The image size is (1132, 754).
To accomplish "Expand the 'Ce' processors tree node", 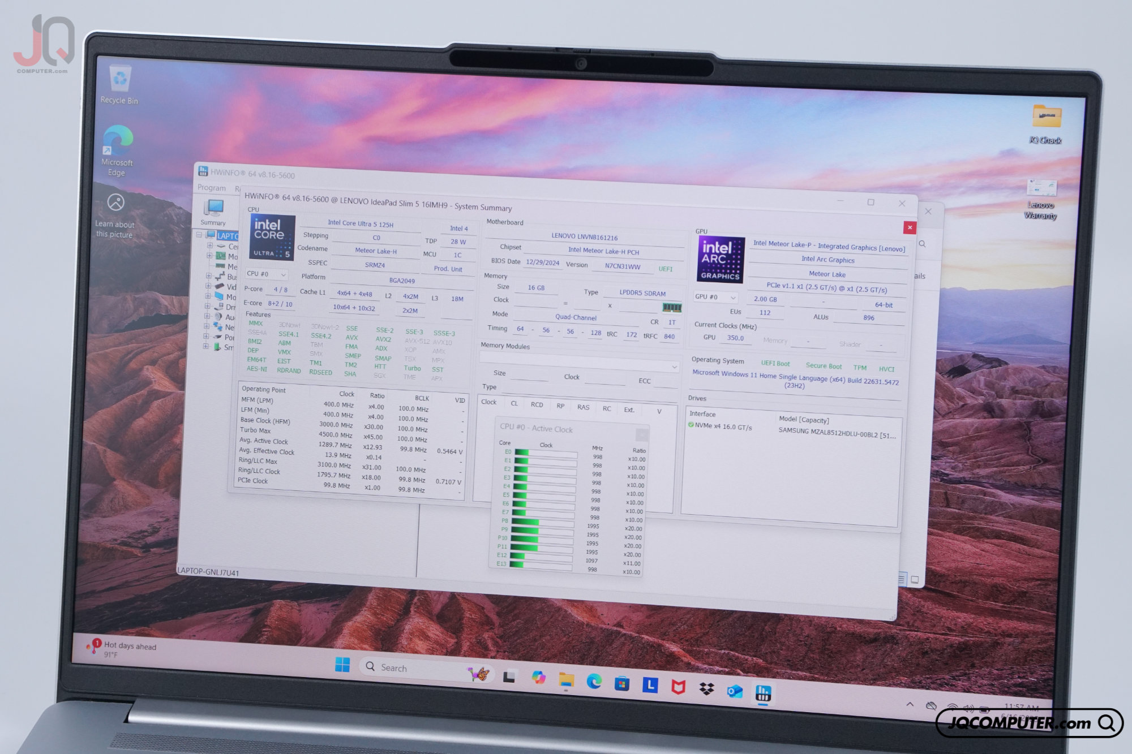I will pyautogui.click(x=210, y=245).
